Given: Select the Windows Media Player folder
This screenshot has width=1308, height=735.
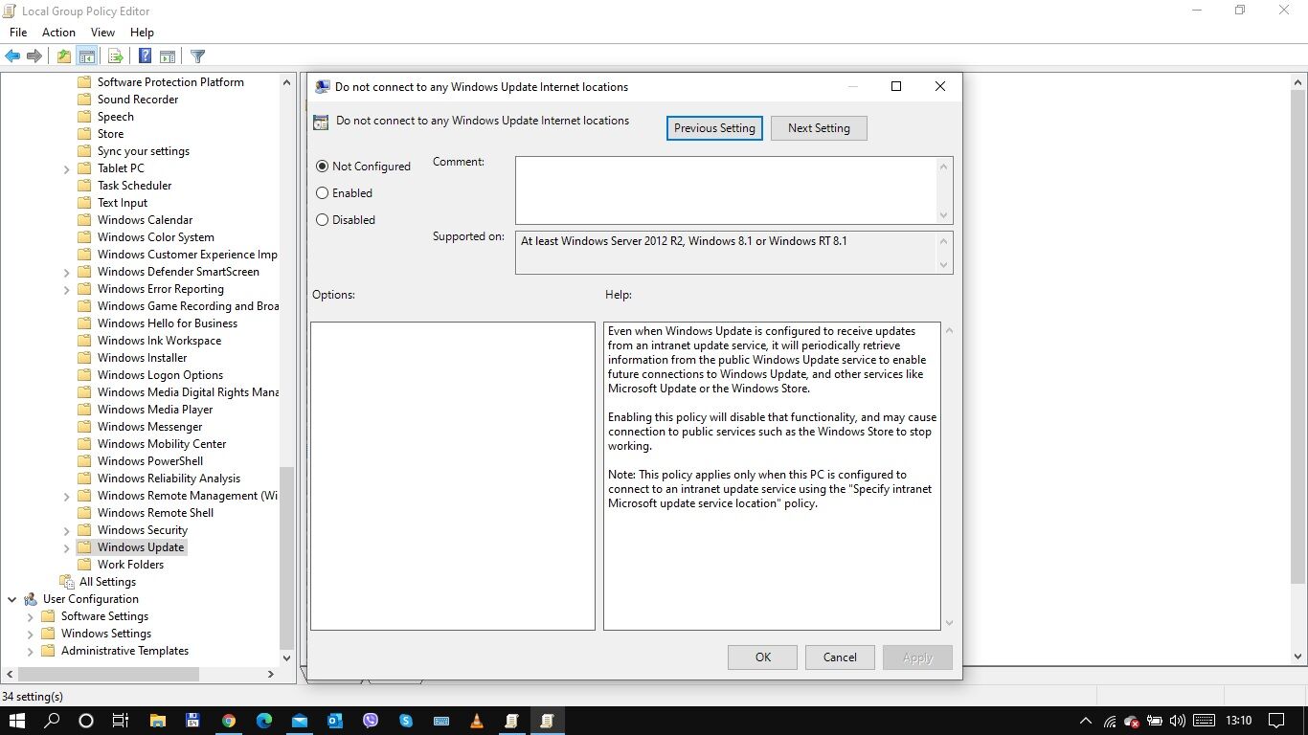Looking at the screenshot, I should point(155,410).
